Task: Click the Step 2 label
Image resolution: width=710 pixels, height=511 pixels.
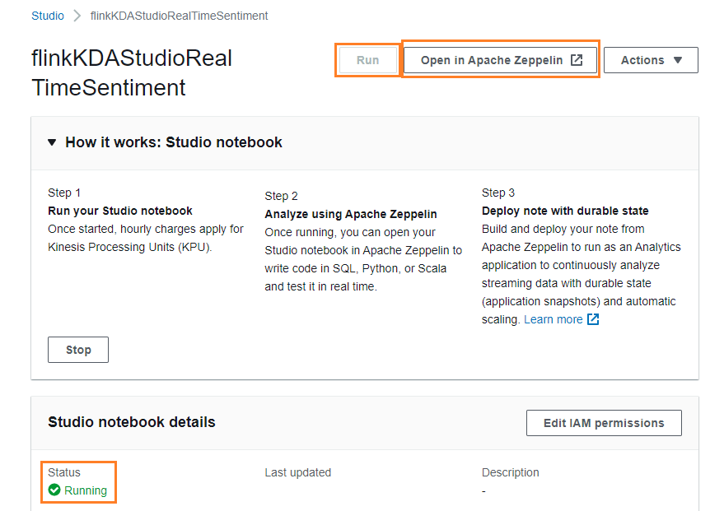Action: click(281, 196)
